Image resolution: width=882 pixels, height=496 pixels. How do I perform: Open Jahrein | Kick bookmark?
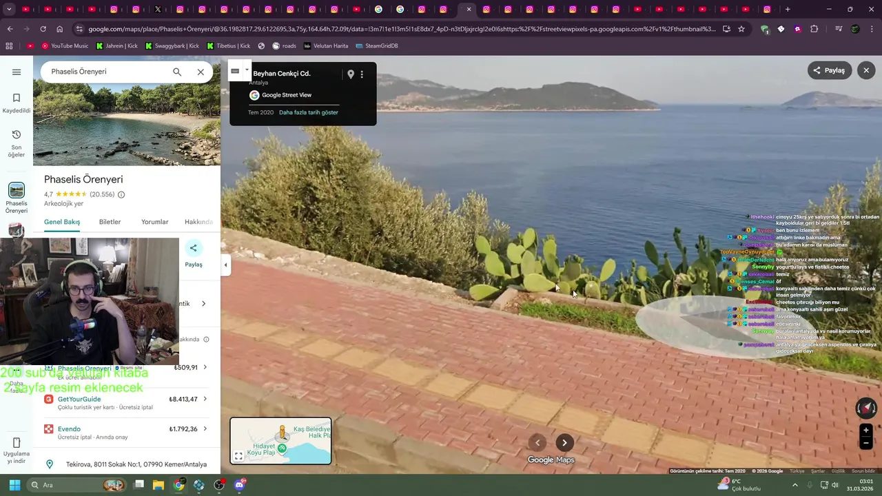pyautogui.click(x=116, y=45)
